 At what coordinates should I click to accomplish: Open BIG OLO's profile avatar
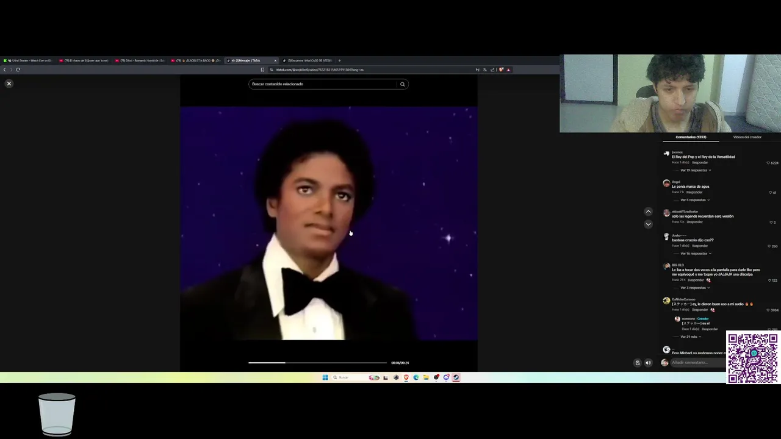[666, 266]
